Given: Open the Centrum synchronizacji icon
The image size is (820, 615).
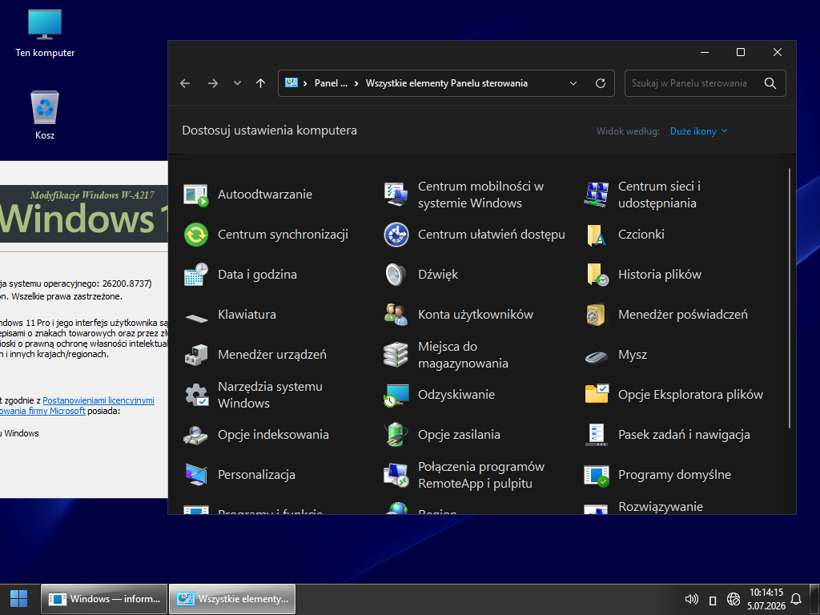Looking at the screenshot, I should tap(196, 235).
